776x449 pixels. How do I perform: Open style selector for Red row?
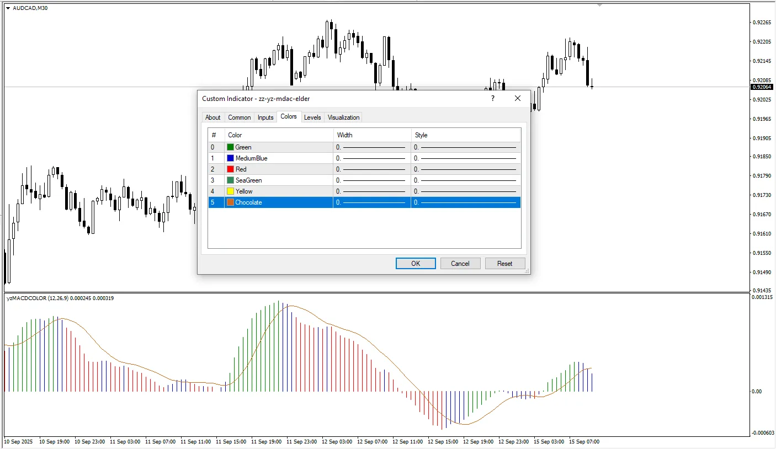pyautogui.click(x=465, y=169)
